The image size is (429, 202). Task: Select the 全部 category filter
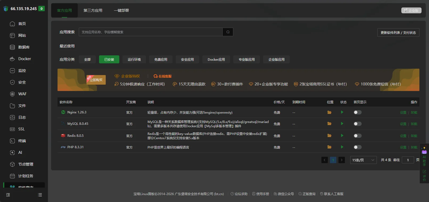click(87, 59)
